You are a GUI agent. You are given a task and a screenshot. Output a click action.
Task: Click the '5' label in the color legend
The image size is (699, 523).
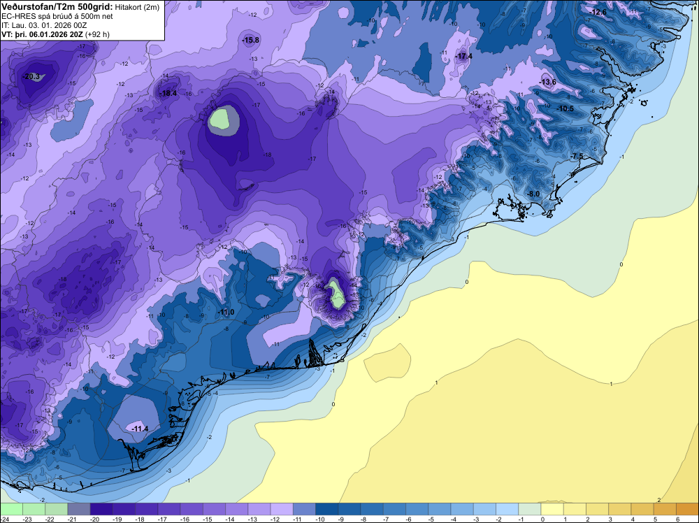656,519
